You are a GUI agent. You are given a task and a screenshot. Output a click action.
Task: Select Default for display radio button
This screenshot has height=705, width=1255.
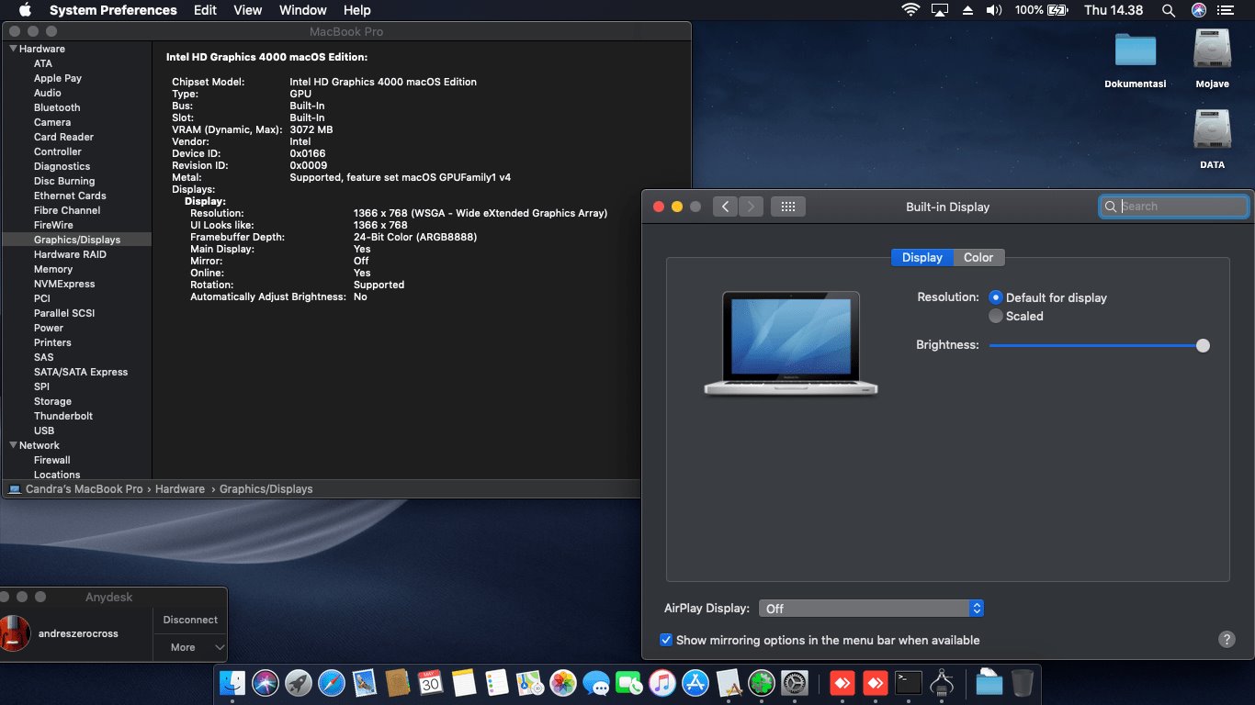point(996,297)
